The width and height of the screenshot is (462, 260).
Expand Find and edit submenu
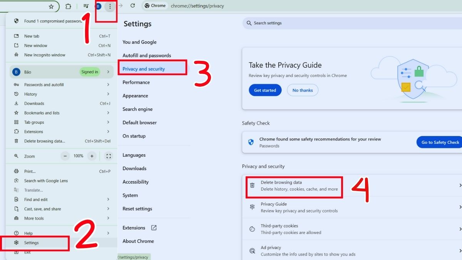point(62,200)
